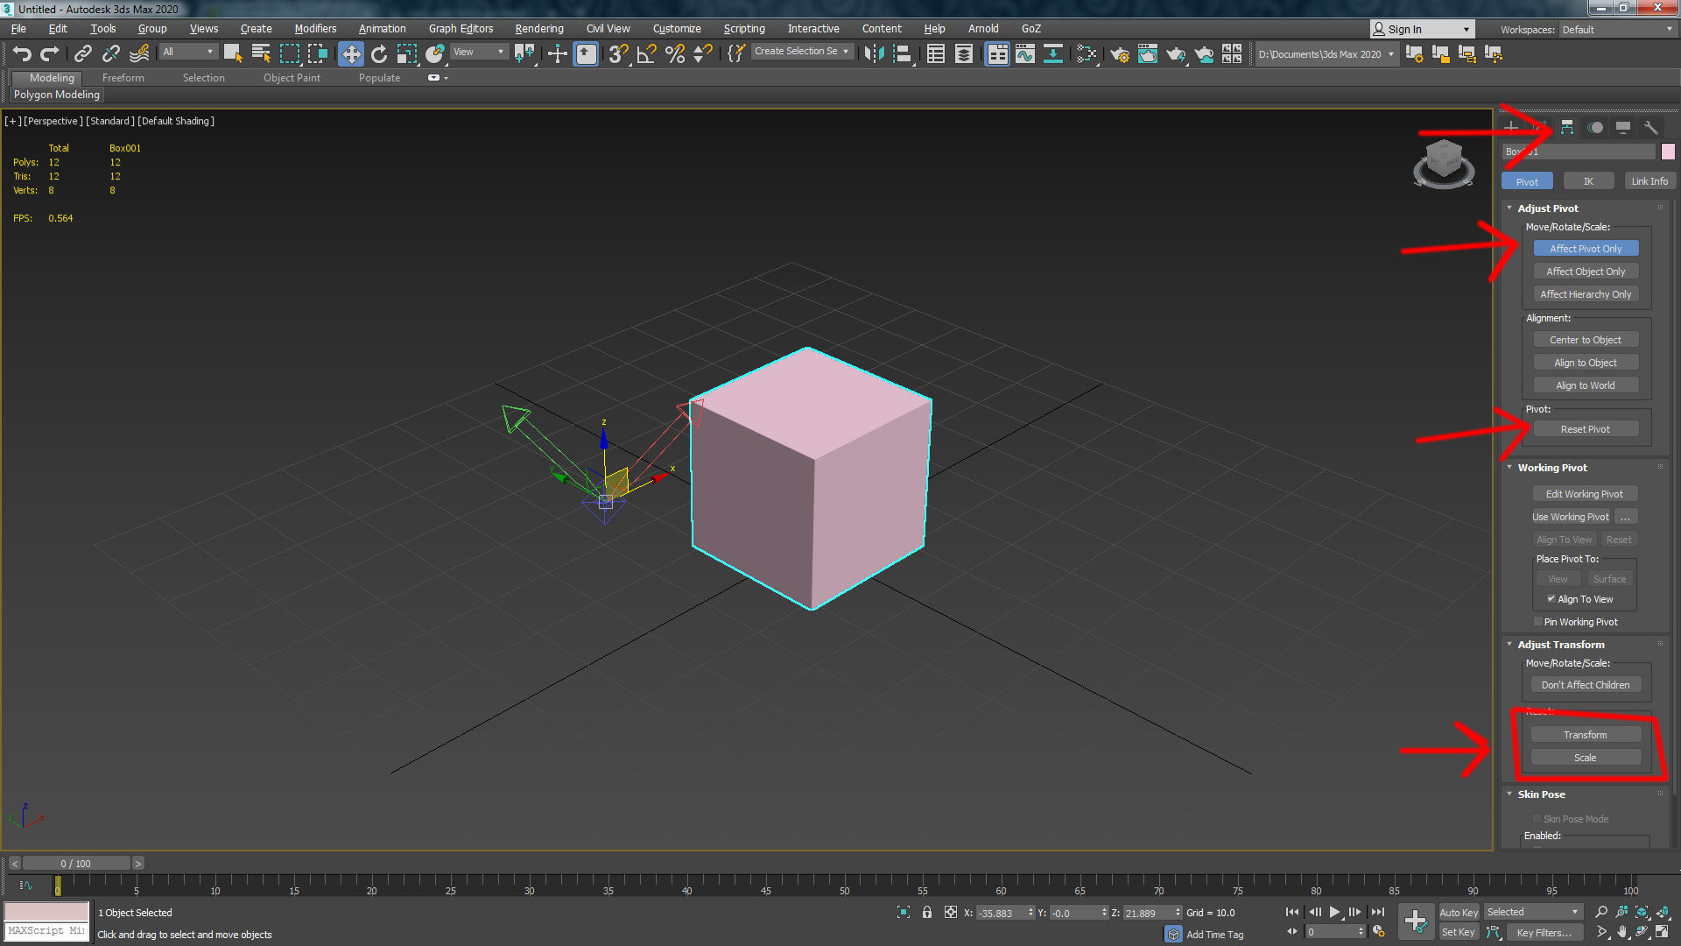
Task: Open the Layer Explorer
Action: point(964,53)
